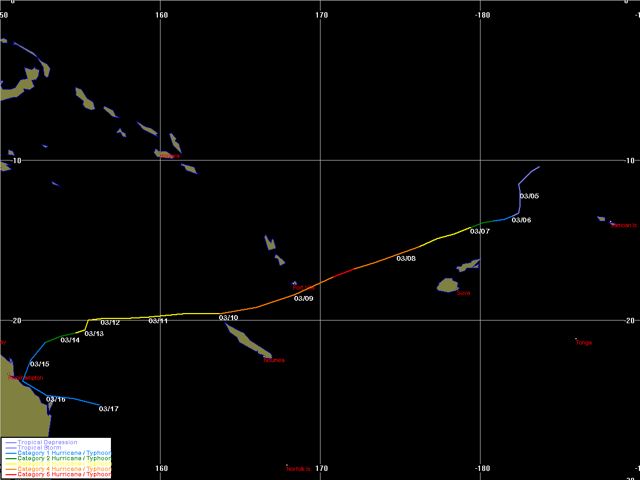
Task: Select the 03/17 final track date
Action: click(x=108, y=409)
